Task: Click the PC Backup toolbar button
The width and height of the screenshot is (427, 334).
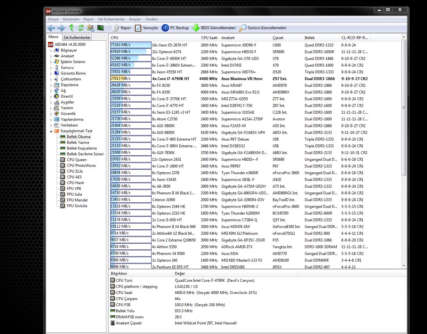Action: pos(175,28)
